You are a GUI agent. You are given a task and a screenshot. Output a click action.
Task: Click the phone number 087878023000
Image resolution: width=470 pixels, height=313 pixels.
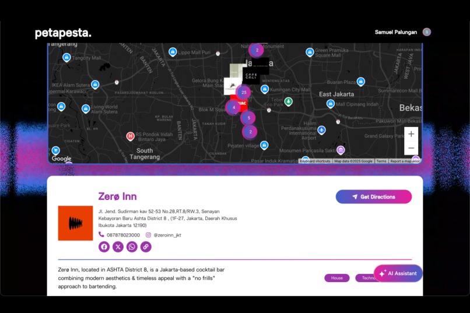[x=123, y=235]
